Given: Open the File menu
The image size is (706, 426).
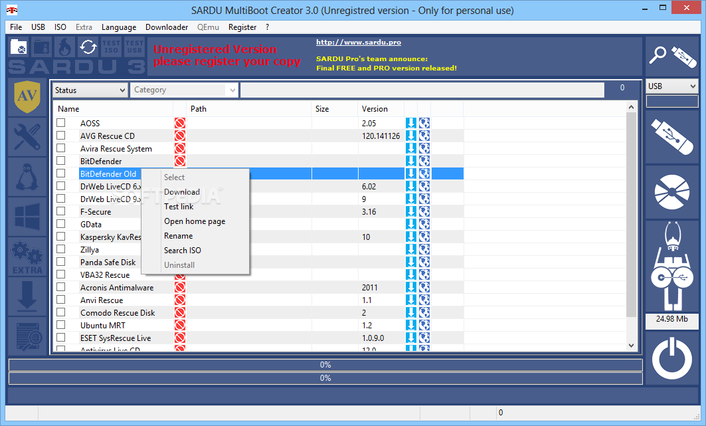Looking at the screenshot, I should [x=16, y=27].
